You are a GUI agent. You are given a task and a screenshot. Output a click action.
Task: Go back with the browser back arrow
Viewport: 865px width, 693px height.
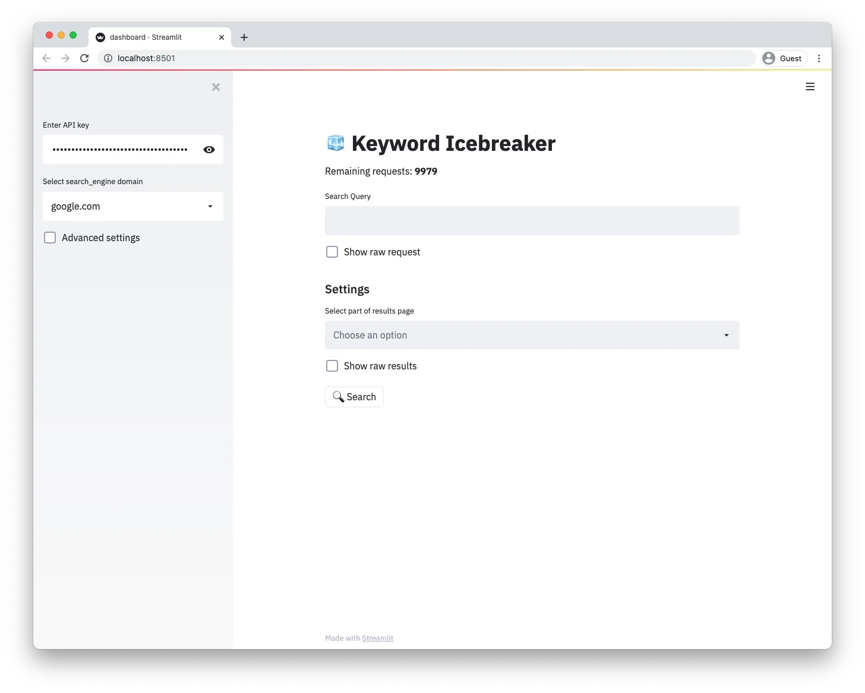coord(46,58)
